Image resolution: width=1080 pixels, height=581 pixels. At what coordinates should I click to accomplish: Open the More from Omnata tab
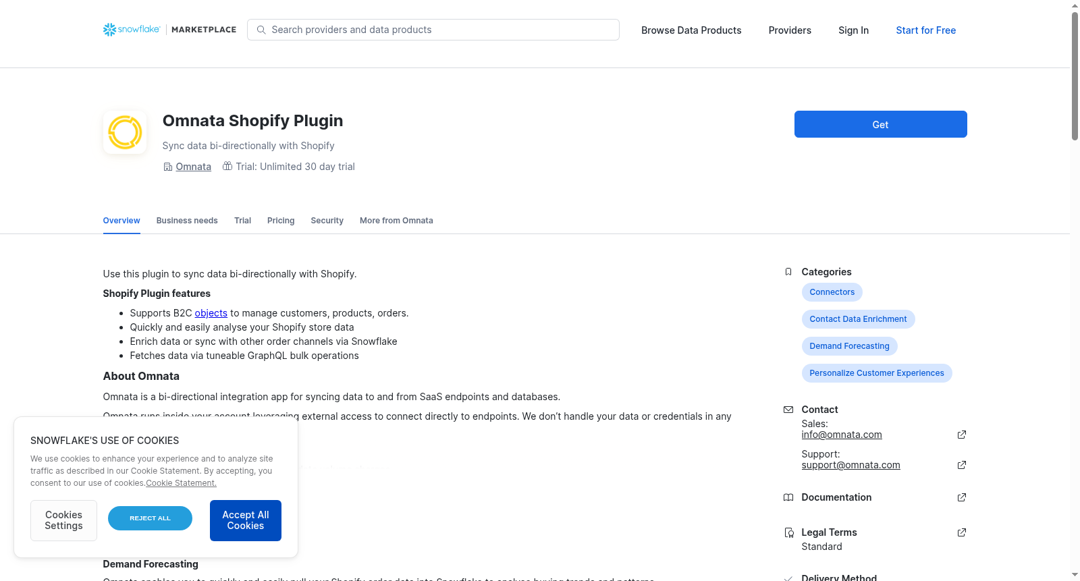click(x=396, y=221)
